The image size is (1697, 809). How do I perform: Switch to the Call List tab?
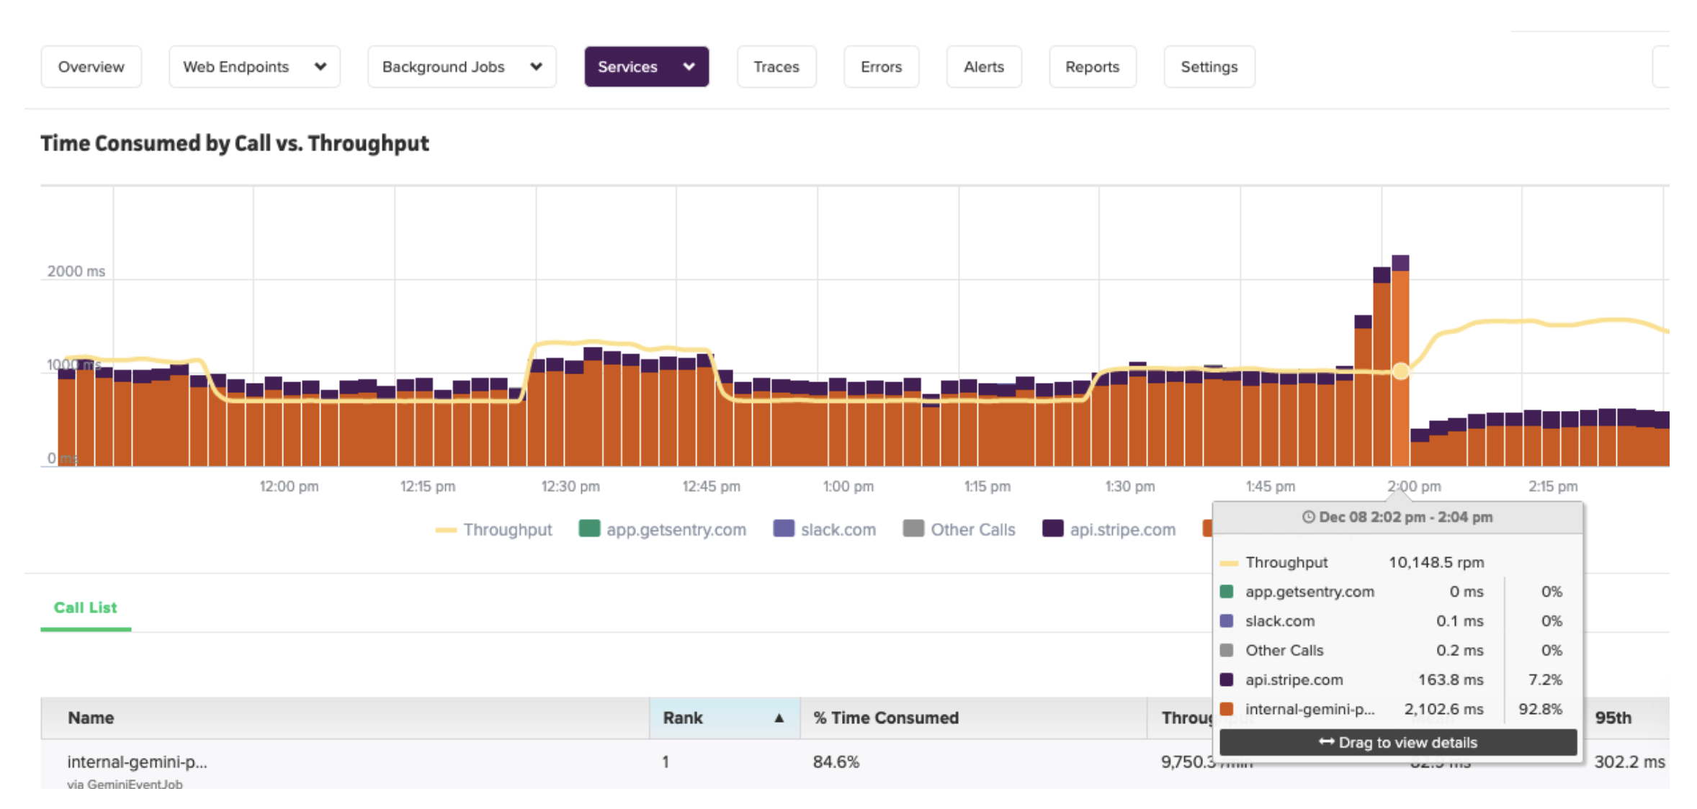point(85,607)
